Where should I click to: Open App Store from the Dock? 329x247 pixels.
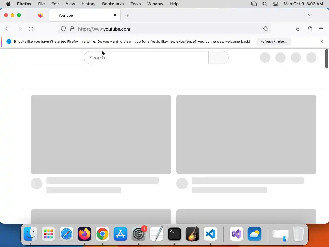(x=120, y=234)
